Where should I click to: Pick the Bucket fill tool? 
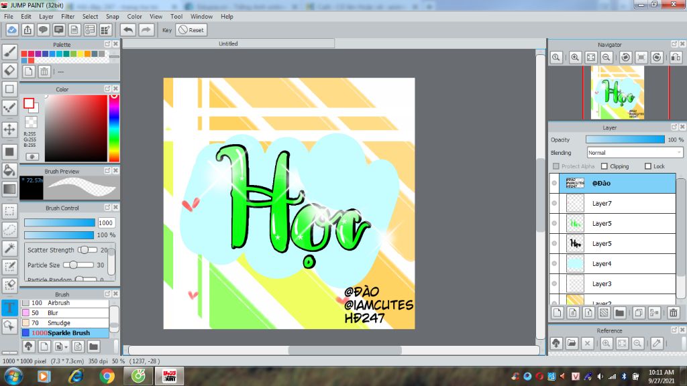click(9, 170)
